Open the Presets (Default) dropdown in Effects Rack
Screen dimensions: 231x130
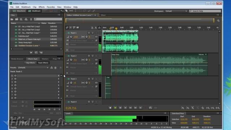(x=33, y=68)
